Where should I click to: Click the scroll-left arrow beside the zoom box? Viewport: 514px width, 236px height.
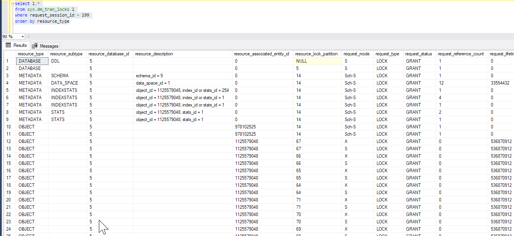[28, 37]
